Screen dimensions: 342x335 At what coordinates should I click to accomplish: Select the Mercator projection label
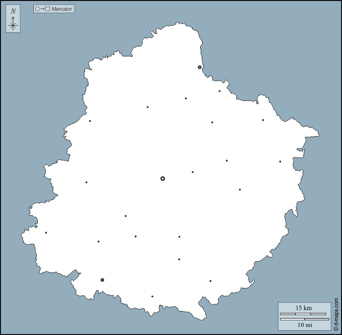tap(62, 9)
